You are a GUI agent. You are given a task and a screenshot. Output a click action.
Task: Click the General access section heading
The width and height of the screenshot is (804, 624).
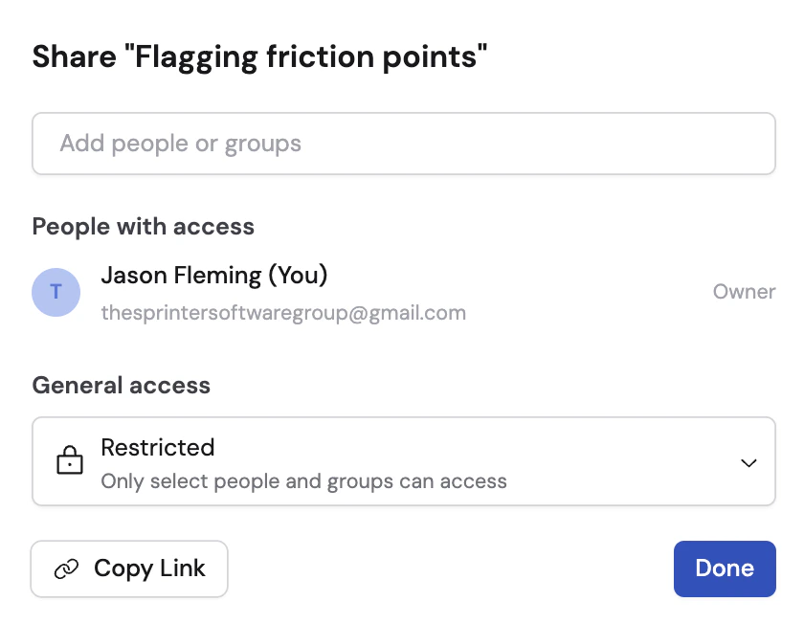pyautogui.click(x=121, y=386)
